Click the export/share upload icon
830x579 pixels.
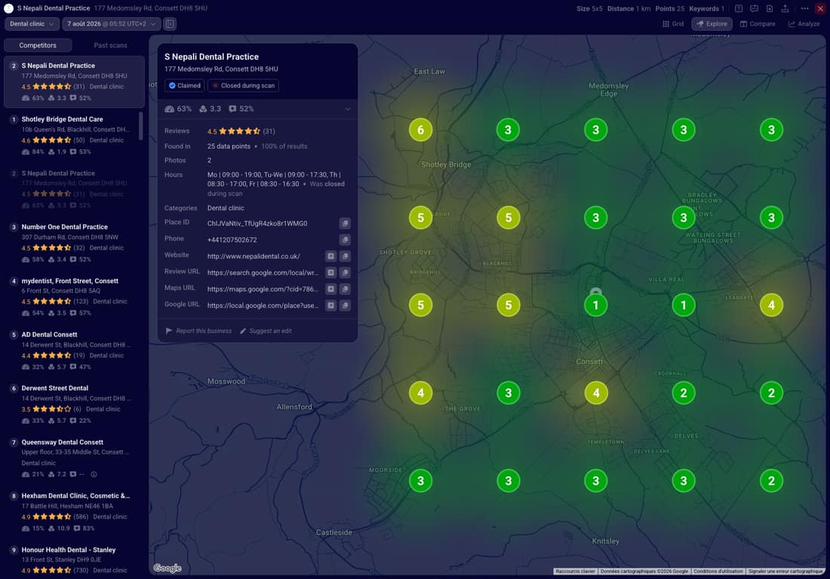tap(785, 8)
